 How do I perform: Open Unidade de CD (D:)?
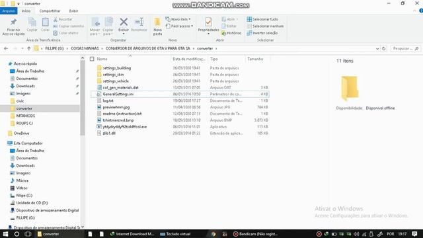point(32,203)
